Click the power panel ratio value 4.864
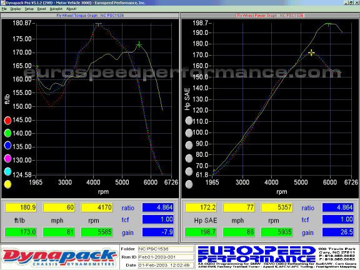Screen dimensions: 360x270 [338, 207]
